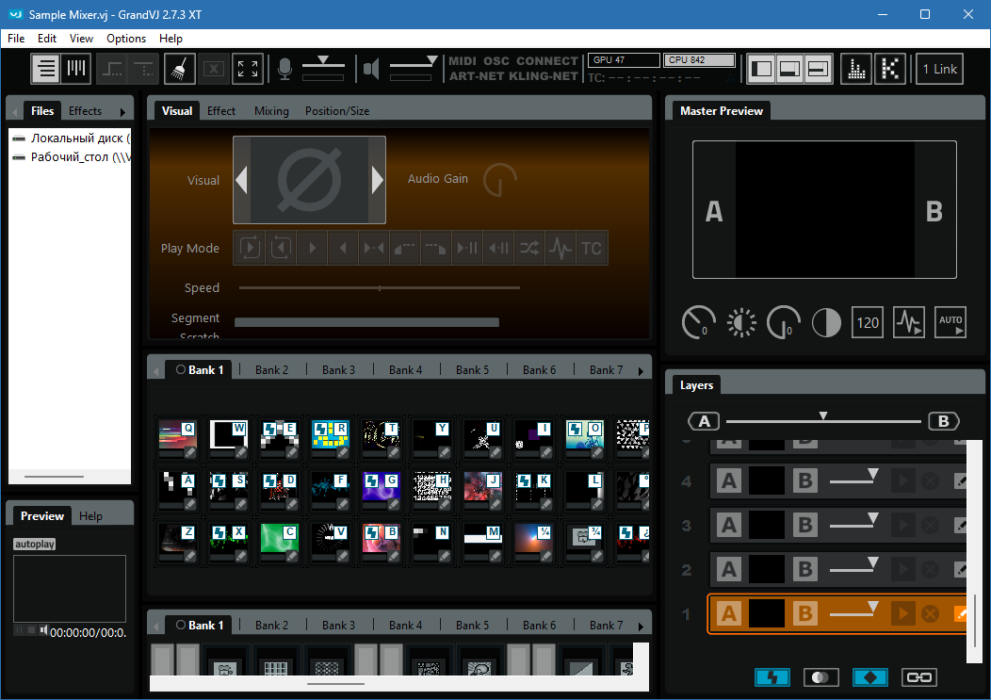The width and height of the screenshot is (991, 700).
Task: Toggle master audio pulse button
Action: coord(909,322)
